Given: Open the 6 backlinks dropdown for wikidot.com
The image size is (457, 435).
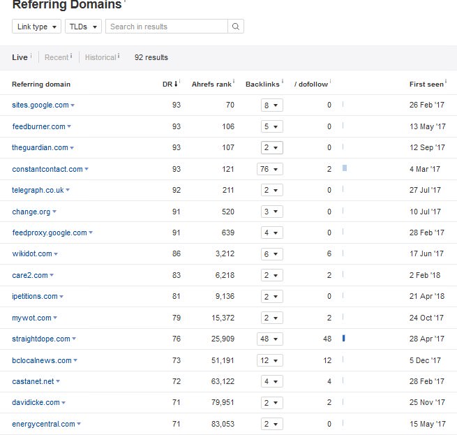Looking at the screenshot, I should [271, 254].
